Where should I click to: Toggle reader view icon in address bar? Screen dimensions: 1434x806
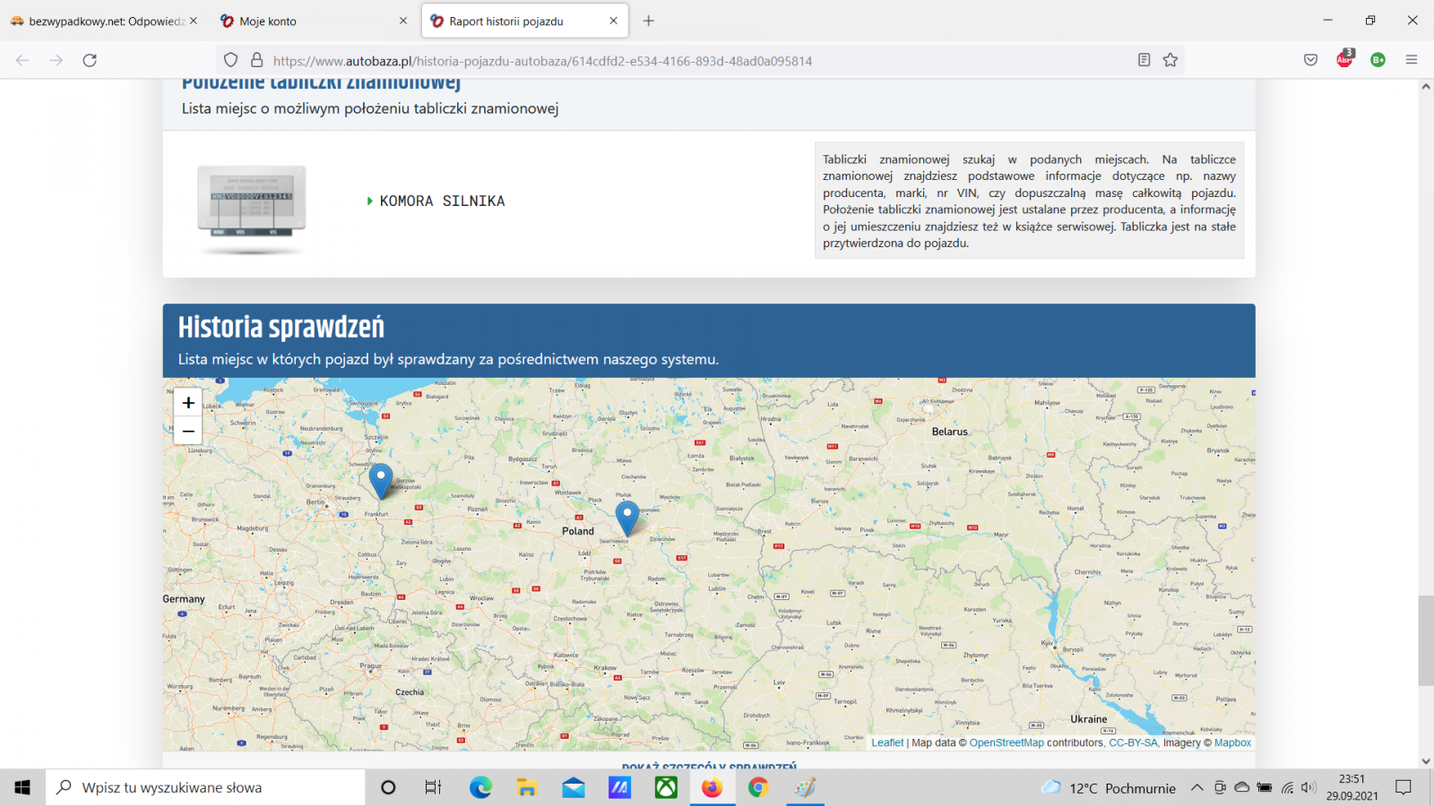1144,60
